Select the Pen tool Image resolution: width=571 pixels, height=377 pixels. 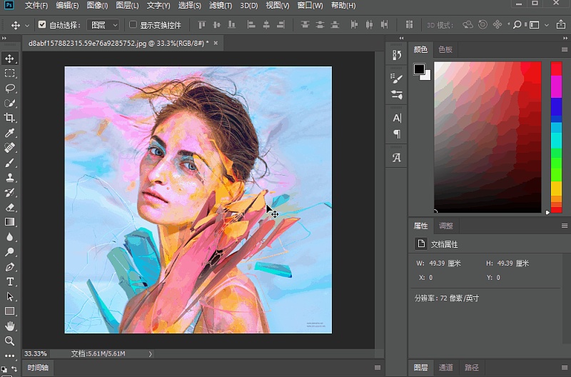[x=10, y=266]
